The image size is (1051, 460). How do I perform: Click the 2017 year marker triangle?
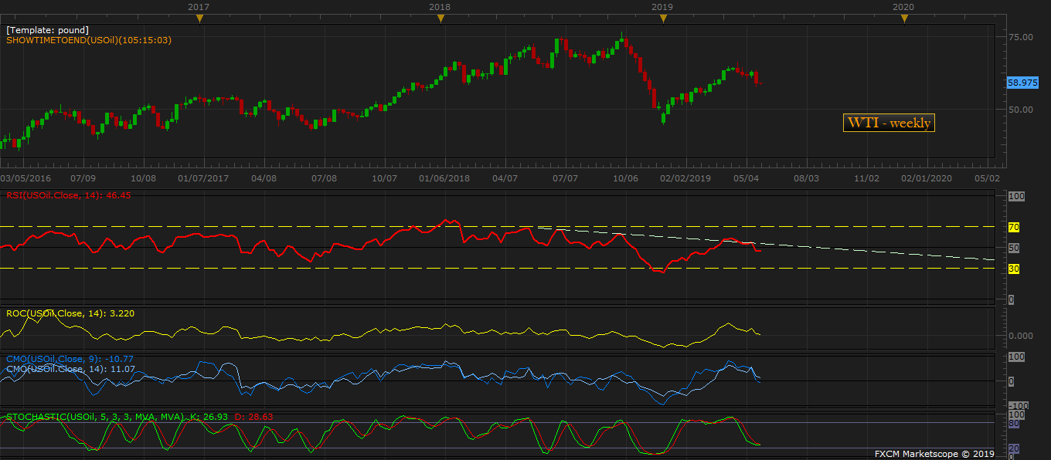click(x=199, y=18)
